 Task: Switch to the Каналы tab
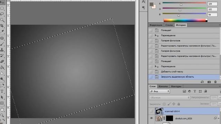163,86
